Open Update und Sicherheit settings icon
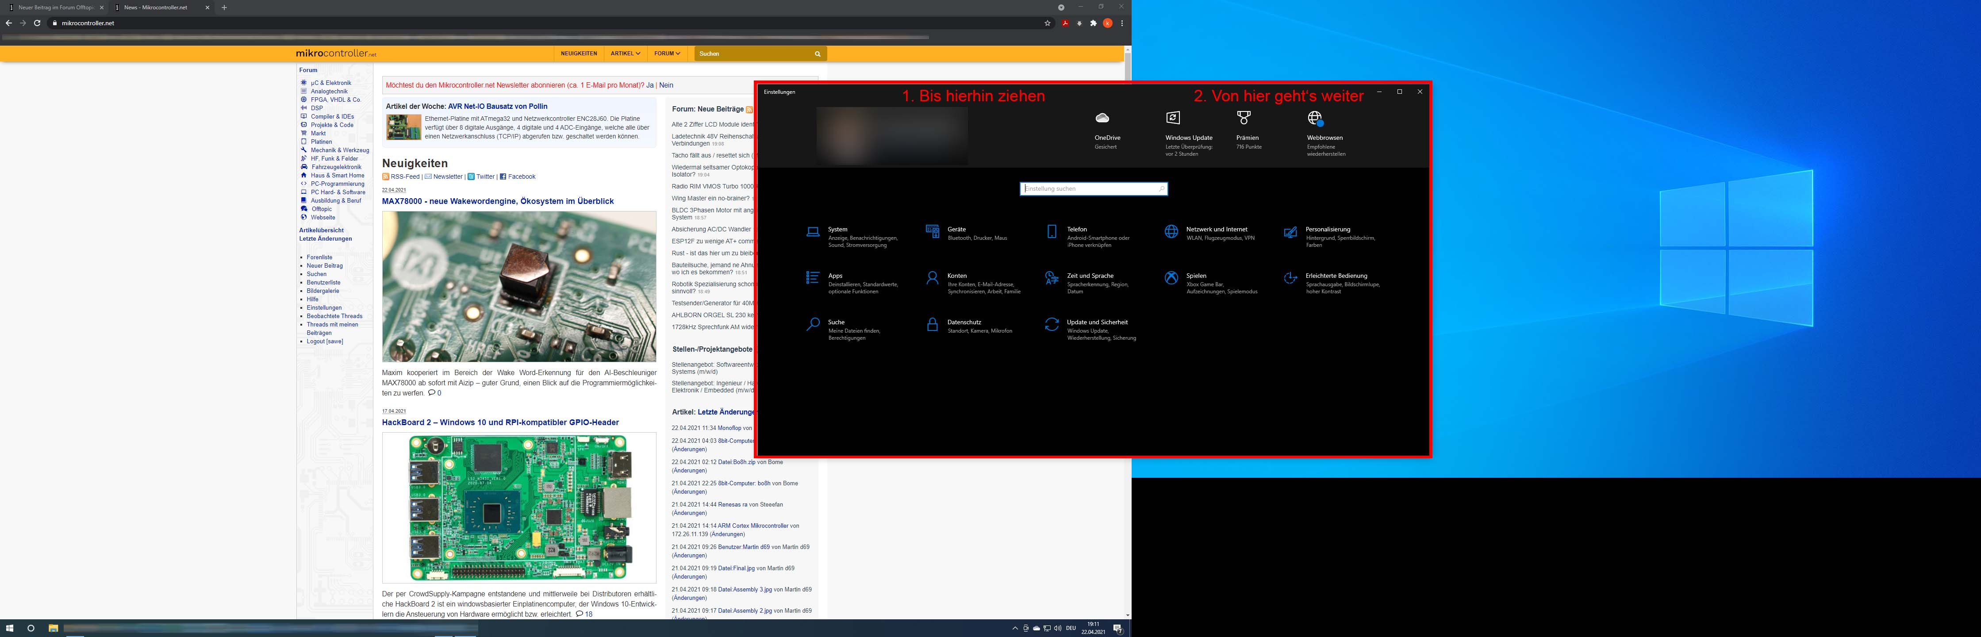The height and width of the screenshot is (637, 1981). click(x=1051, y=325)
